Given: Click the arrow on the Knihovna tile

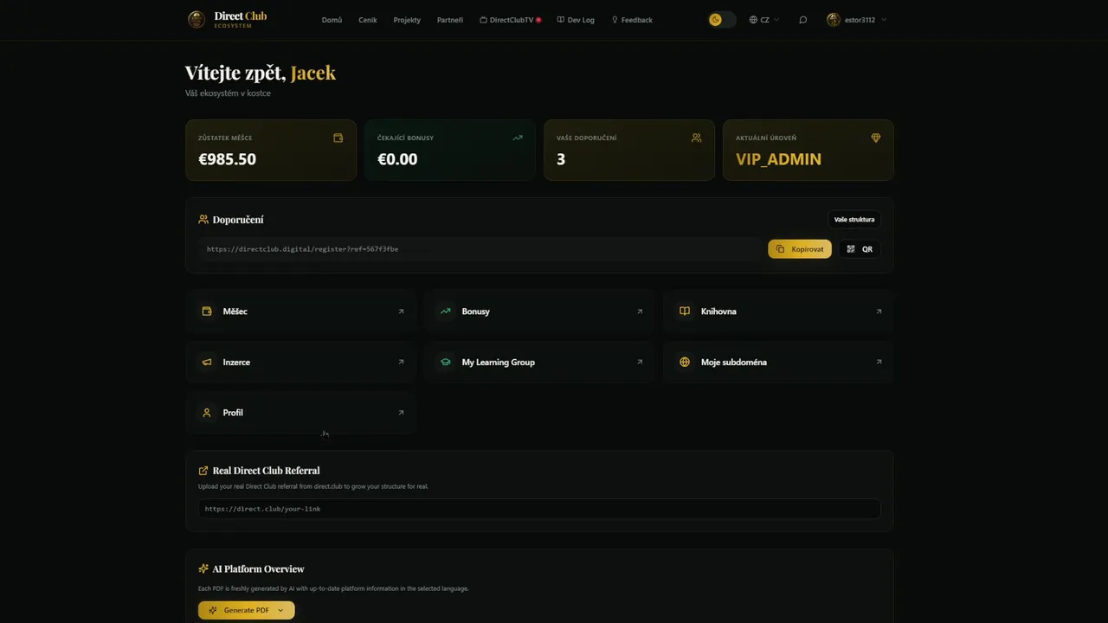Looking at the screenshot, I should click(879, 311).
